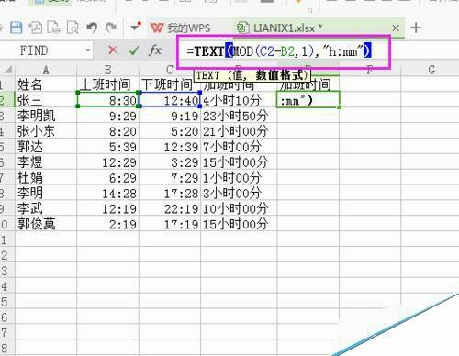
Task: Select the cell containing 郭俊莫
Action: [46, 224]
